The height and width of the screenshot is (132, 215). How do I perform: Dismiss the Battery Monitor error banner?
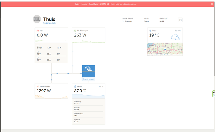(x=212, y=4)
